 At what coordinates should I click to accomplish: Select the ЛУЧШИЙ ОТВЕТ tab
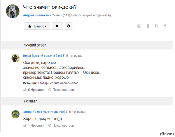tap(35, 45)
